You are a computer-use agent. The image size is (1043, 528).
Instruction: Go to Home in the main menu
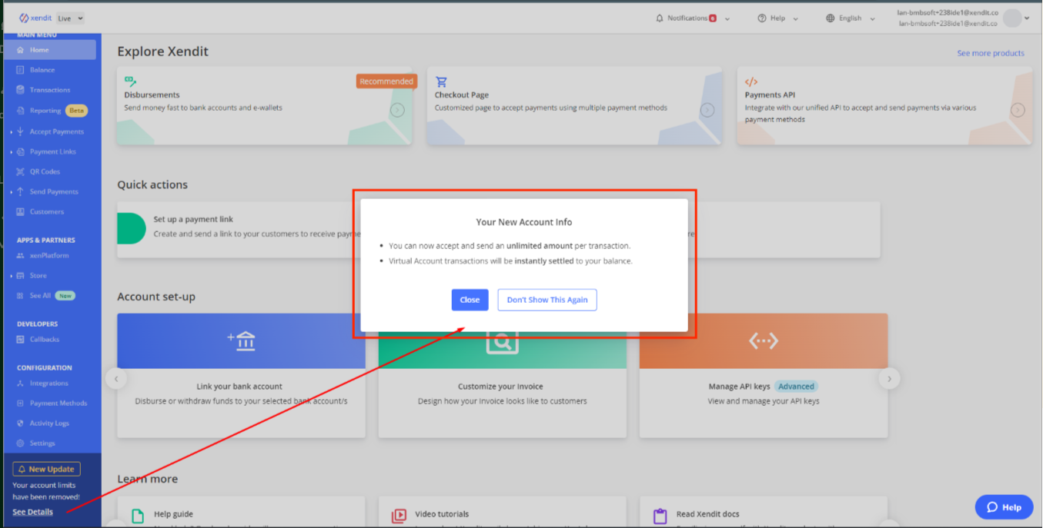51,50
